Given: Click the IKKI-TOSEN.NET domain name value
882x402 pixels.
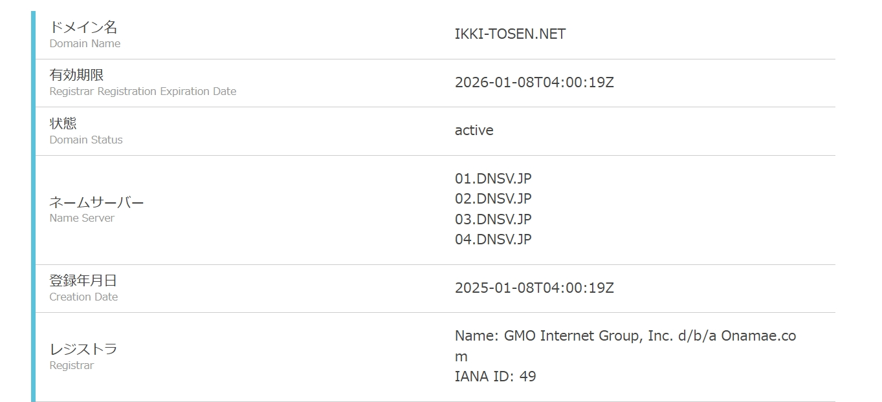Looking at the screenshot, I should [510, 34].
